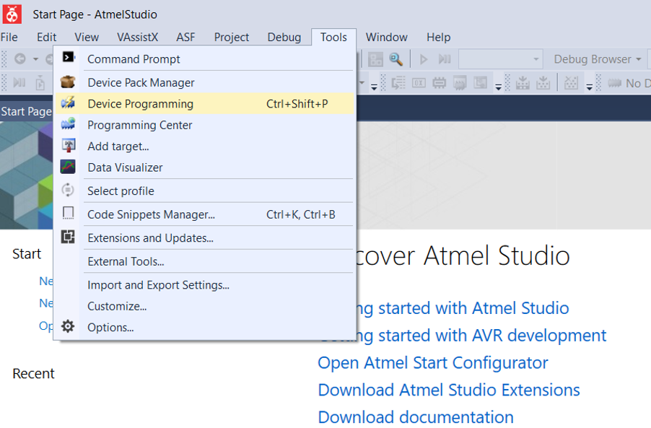Select Device Programming with chip icon
The width and height of the screenshot is (651, 428).
click(69, 103)
